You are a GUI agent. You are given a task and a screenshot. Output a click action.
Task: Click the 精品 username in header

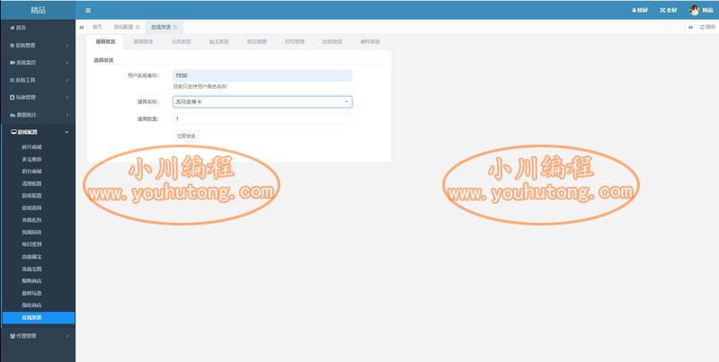click(x=707, y=10)
